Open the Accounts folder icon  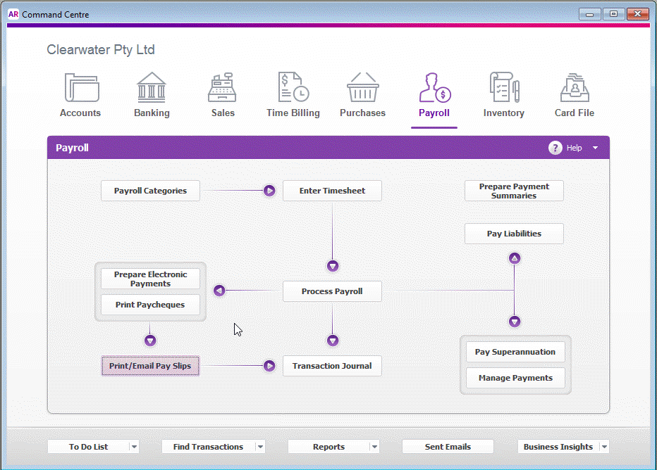pos(81,87)
